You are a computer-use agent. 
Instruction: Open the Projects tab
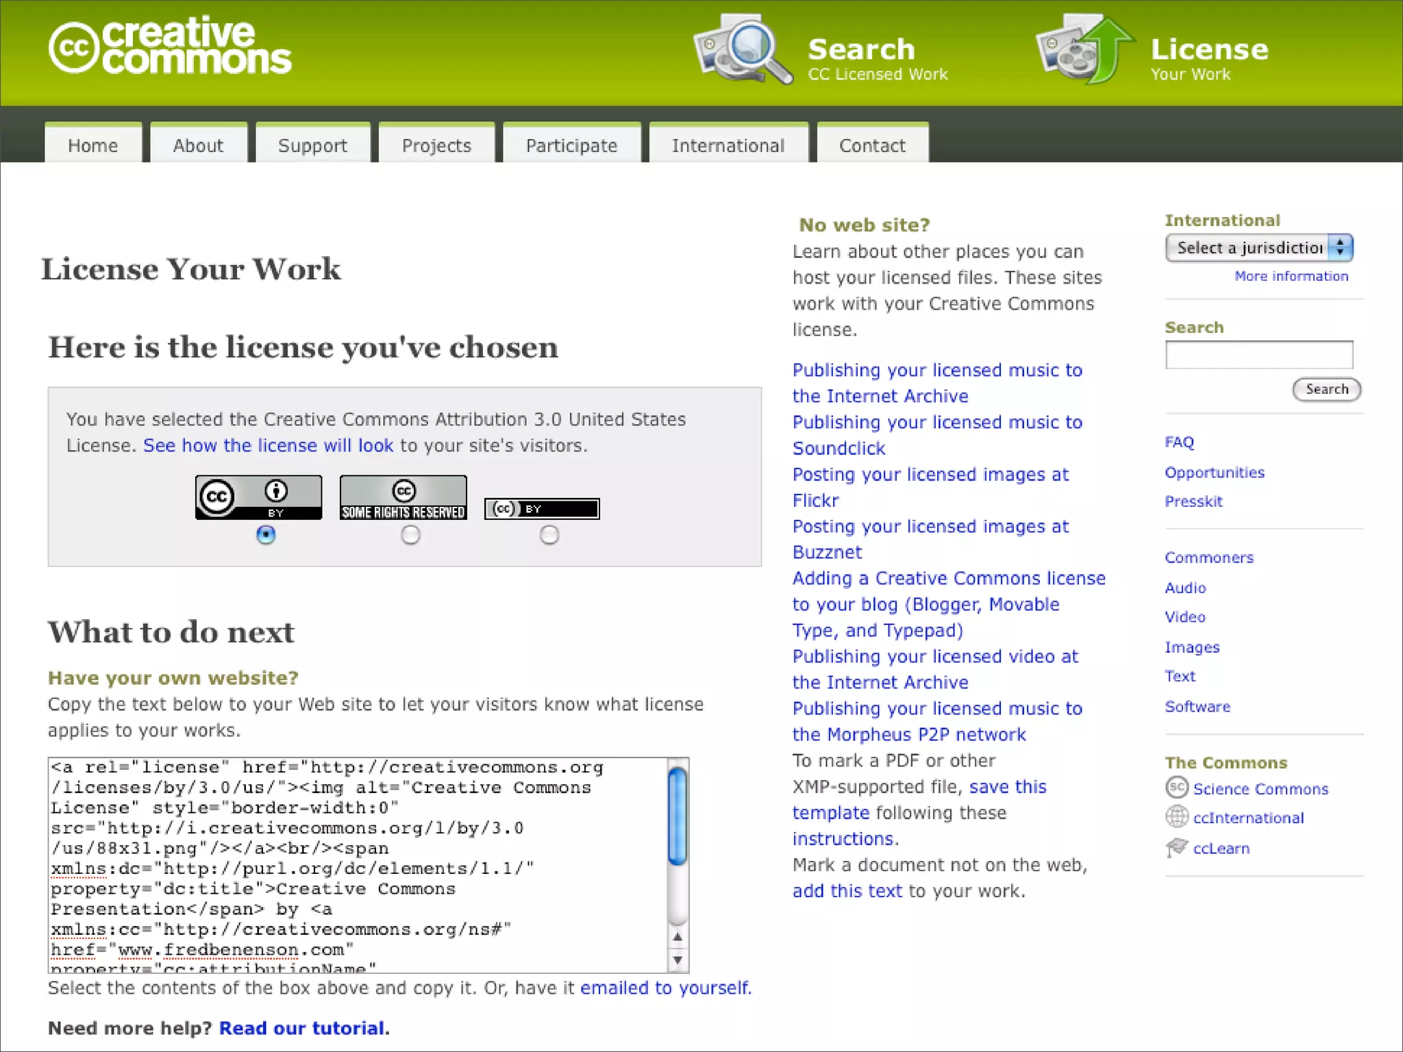(x=436, y=146)
